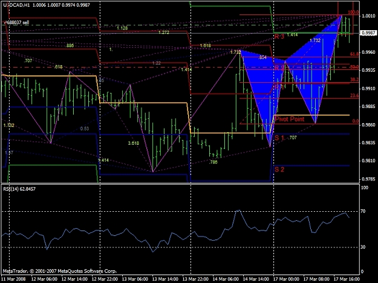Click the 0.9960 price axis value
This screenshot has height=283, width=378.
[x=368, y=52]
